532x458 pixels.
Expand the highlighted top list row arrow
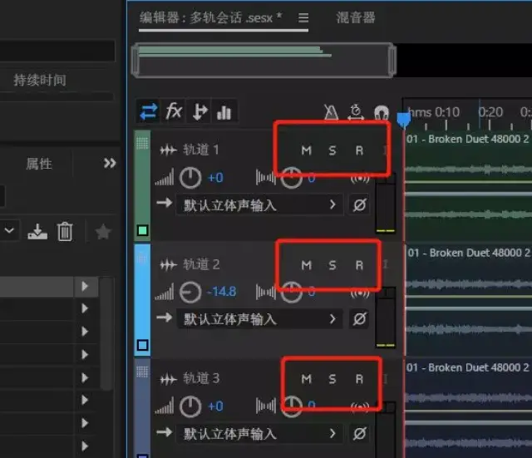pos(85,287)
